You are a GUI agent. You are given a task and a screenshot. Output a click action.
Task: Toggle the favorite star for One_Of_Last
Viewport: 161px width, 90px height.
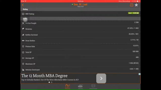pyautogui.click(x=136, y=5)
